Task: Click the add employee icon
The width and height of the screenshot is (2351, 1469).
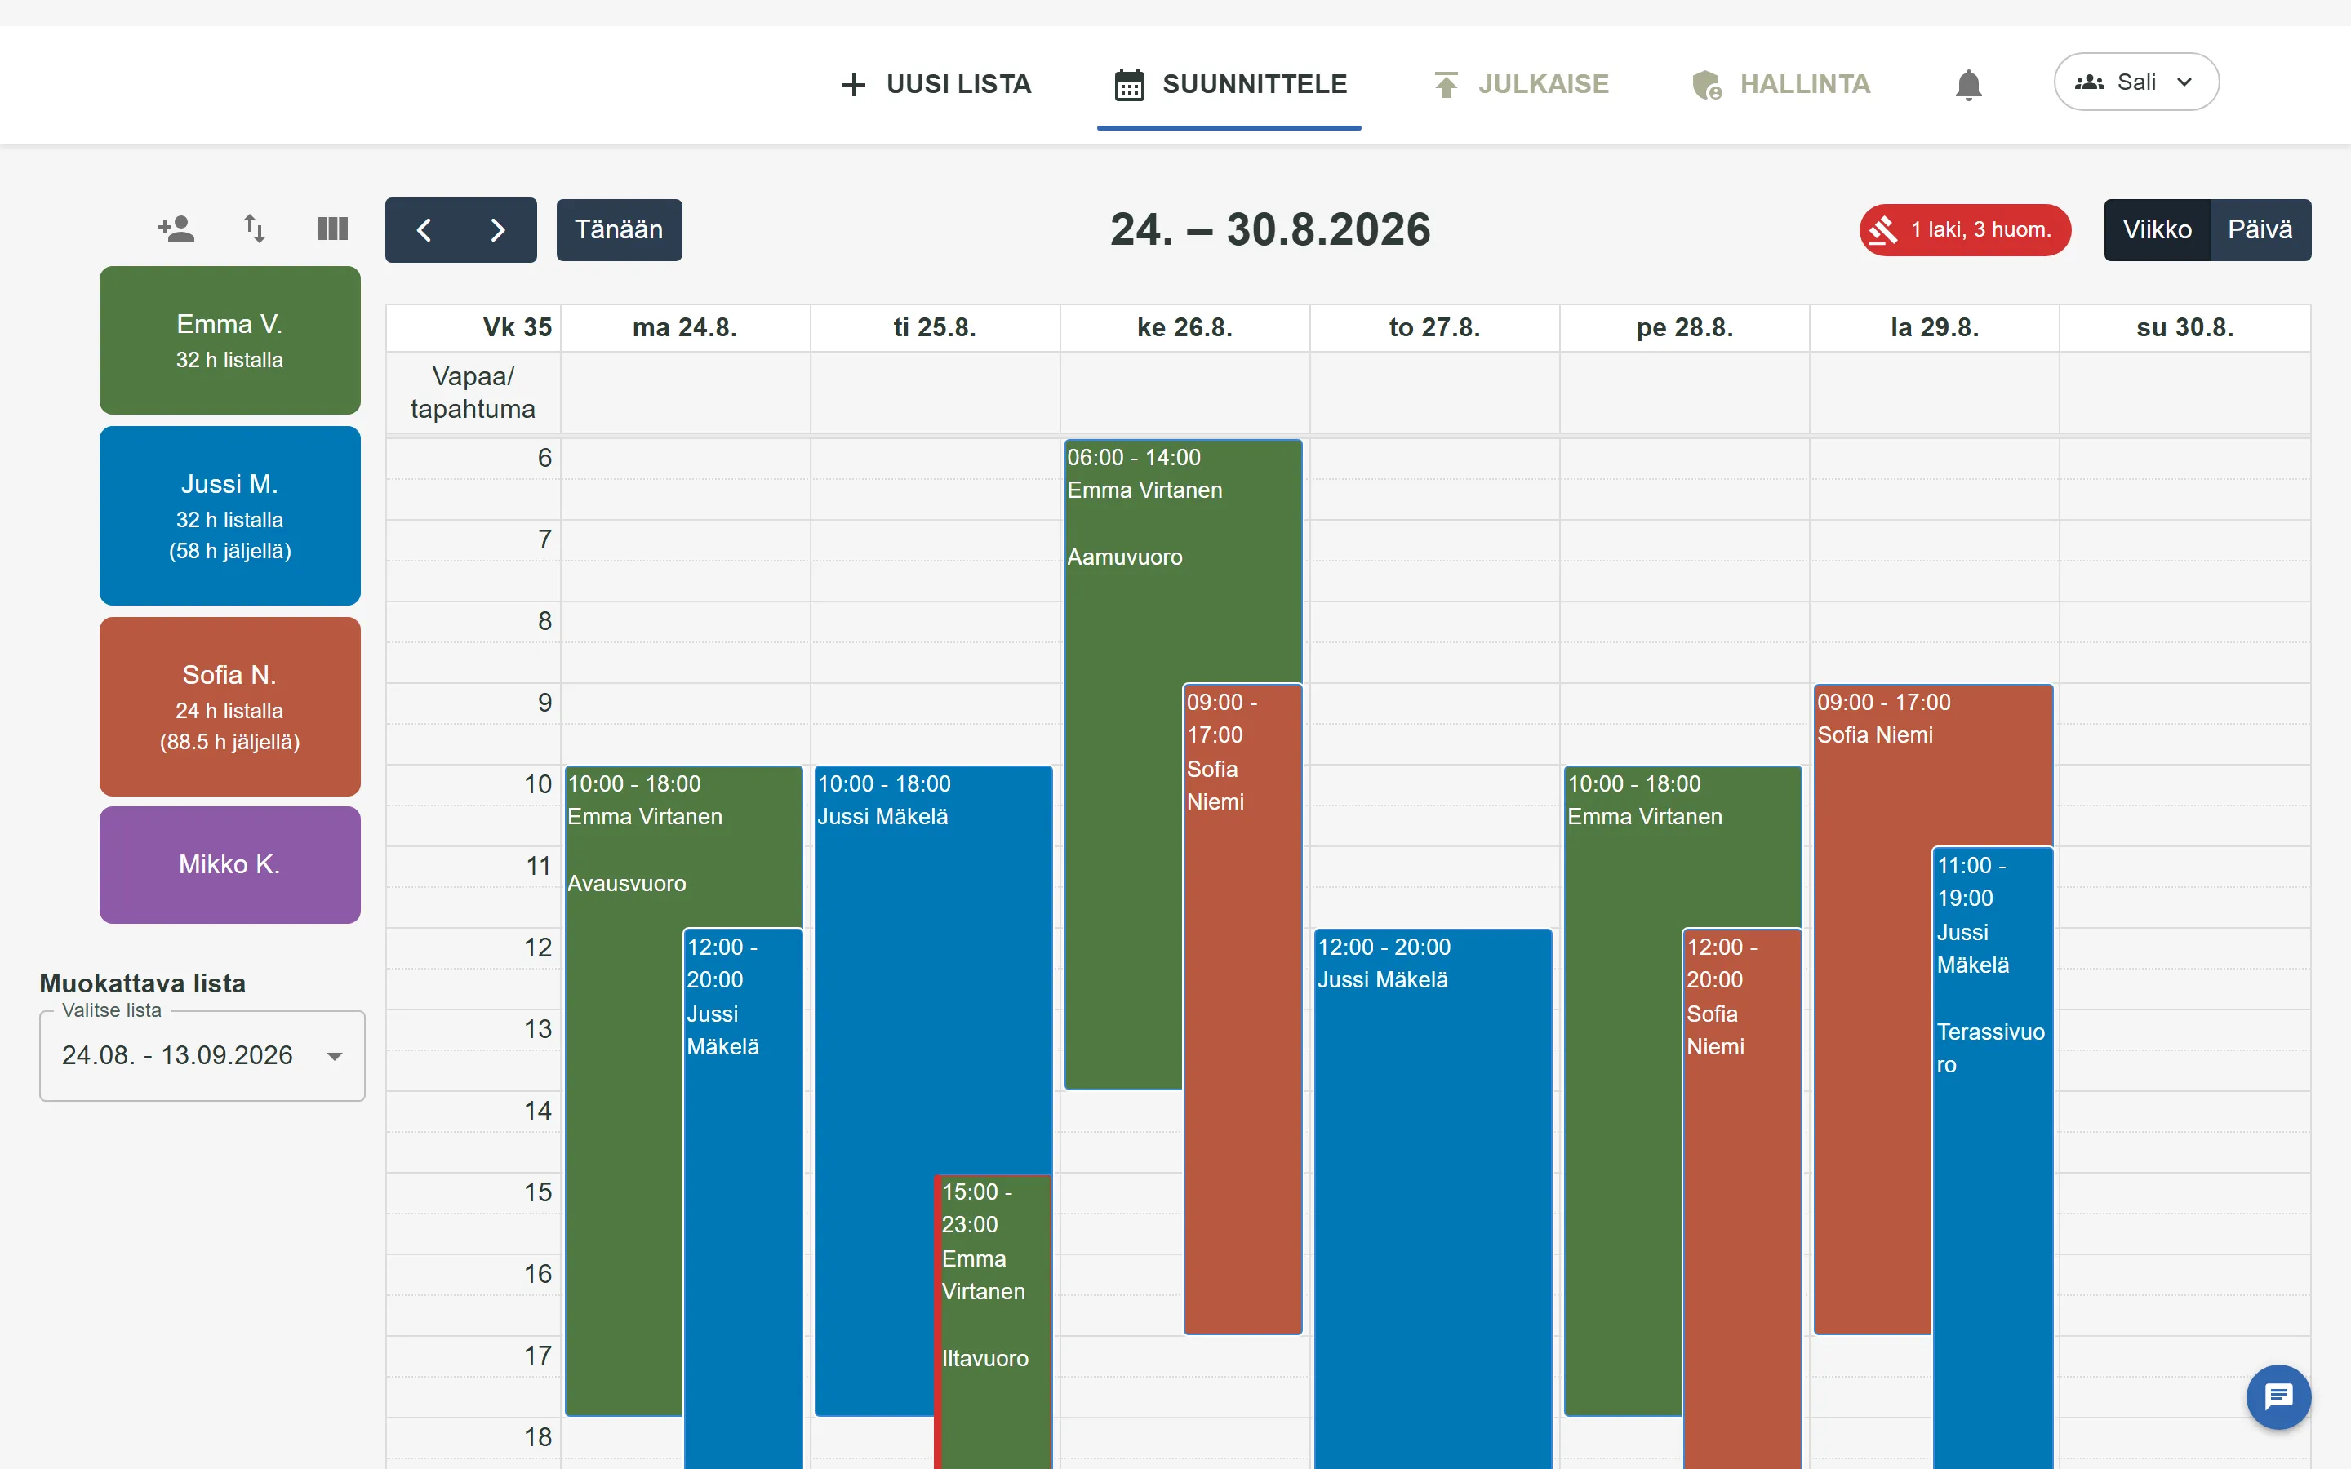Action: [176, 229]
